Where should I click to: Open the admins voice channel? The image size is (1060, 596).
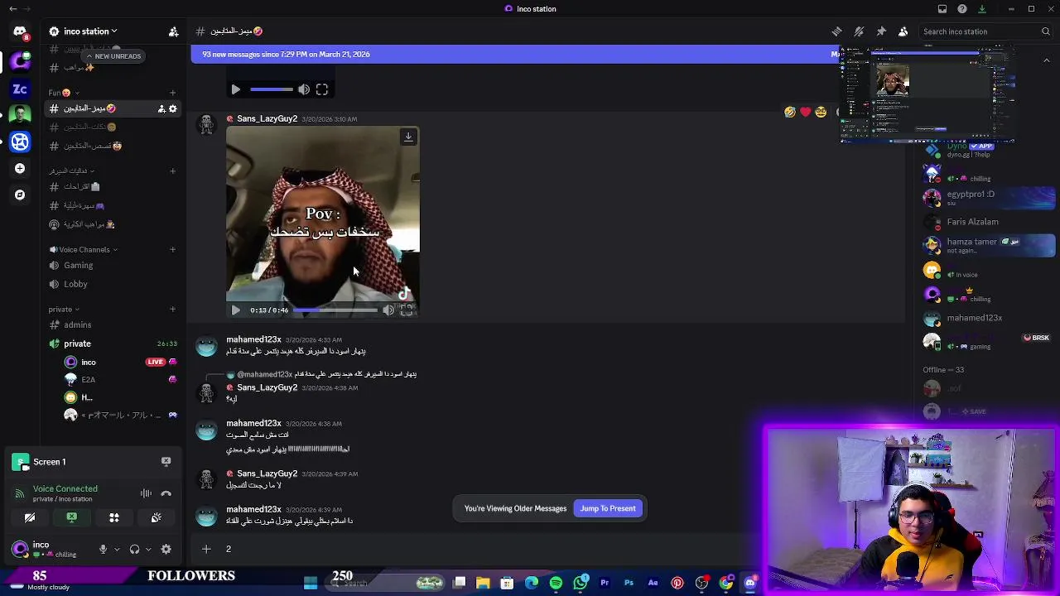tap(113, 325)
